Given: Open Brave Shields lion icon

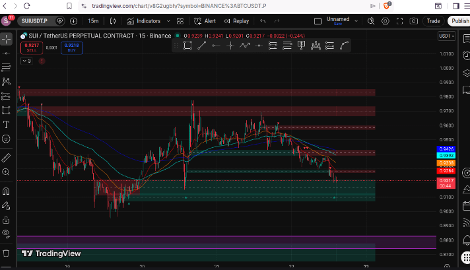Looking at the screenshot, I should tap(387, 6).
